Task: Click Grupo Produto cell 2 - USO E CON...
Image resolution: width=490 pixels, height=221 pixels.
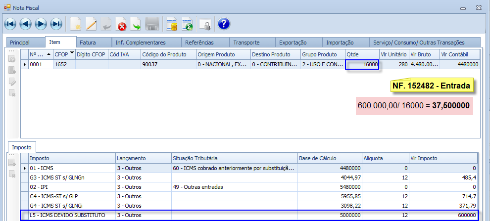Action: tap(323, 65)
